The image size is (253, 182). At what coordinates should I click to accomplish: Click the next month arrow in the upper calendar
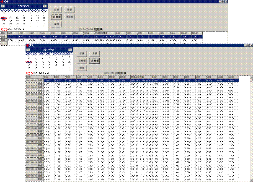pyautogui.click(x=44, y=6)
